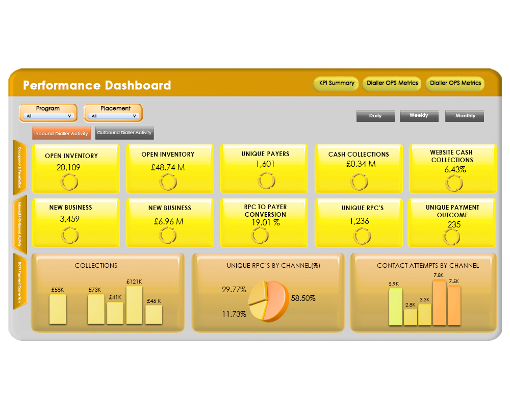Click the donut icon on Cash Collections tile
This screenshot has width=510, height=408.
coord(360,181)
